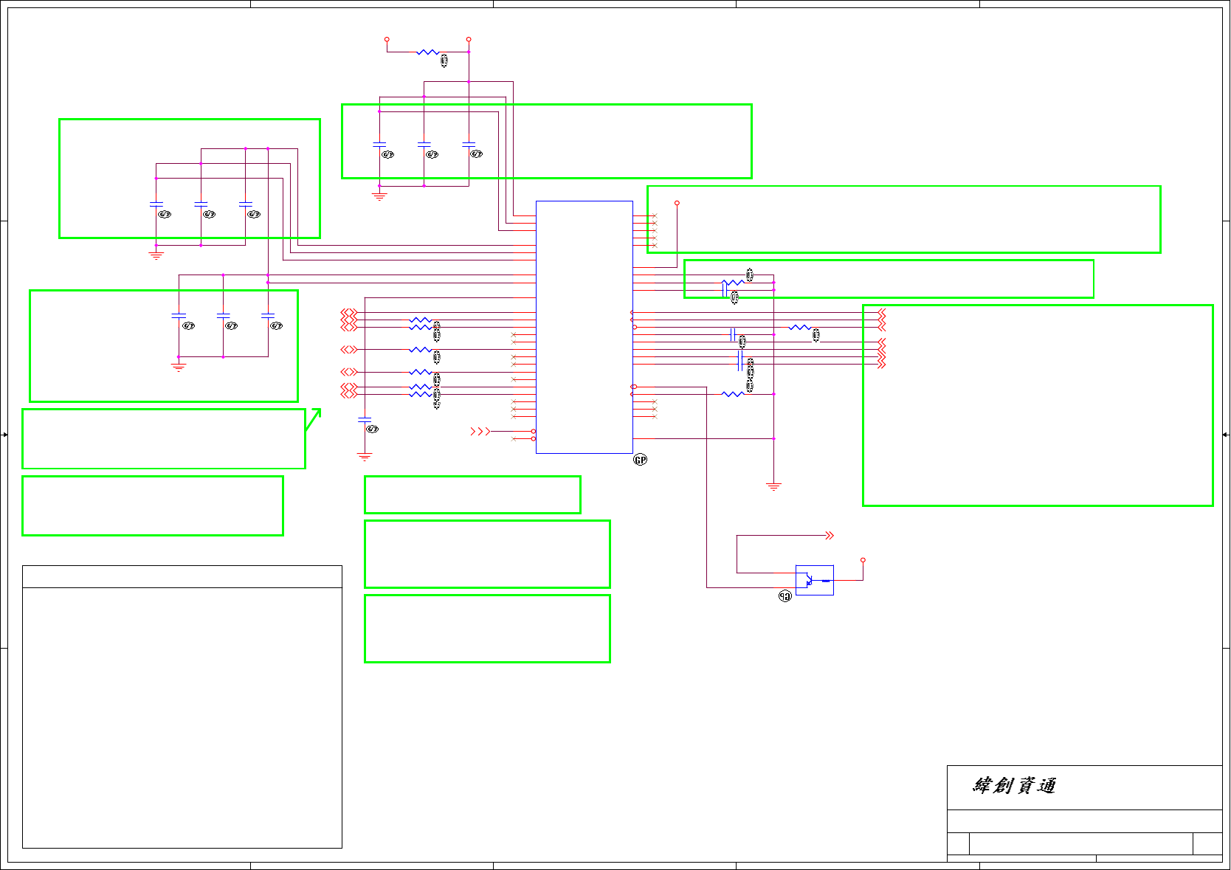
Task: Click the ground symbol under the top-center capacitor trio
Action: tap(379, 197)
